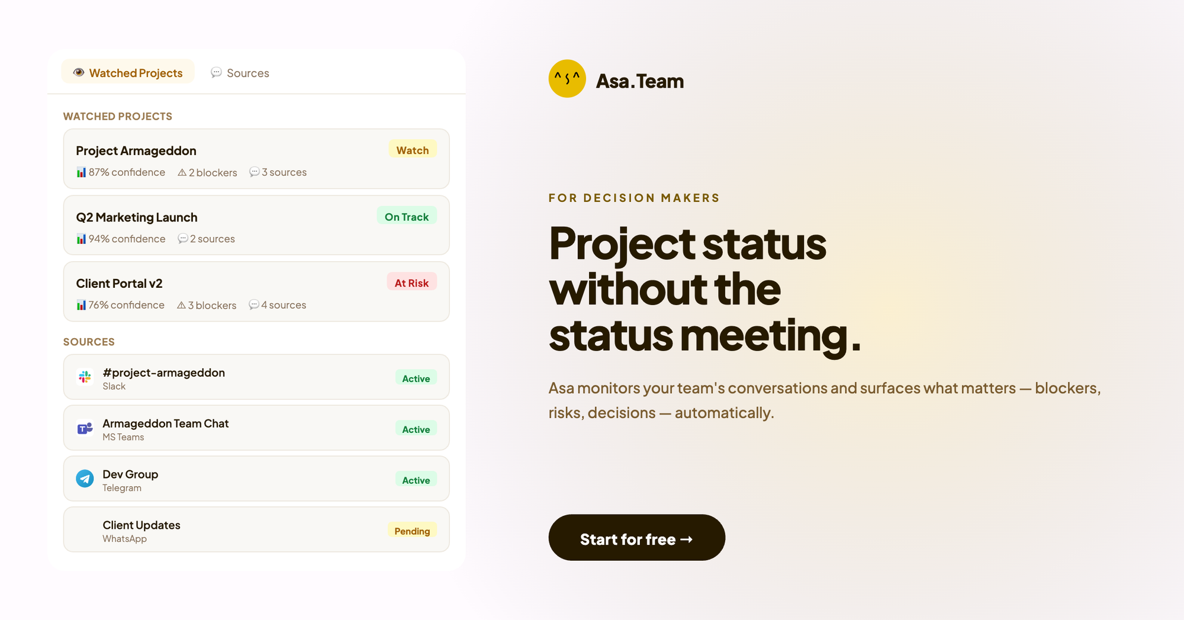This screenshot has height=620, width=1184.
Task: Select the Watched Projects tab
Action: pyautogui.click(x=128, y=72)
